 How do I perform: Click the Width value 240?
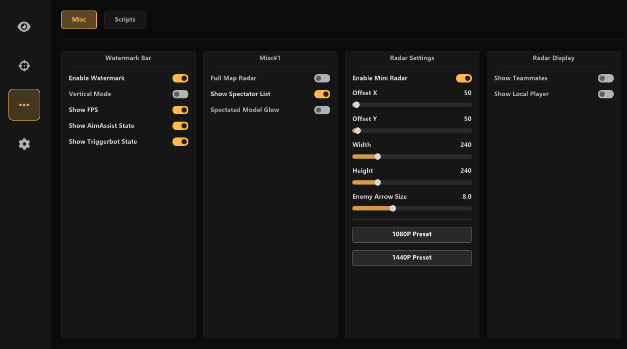(x=466, y=145)
